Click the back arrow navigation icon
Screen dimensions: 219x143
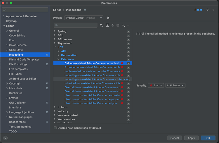tap(208, 10)
